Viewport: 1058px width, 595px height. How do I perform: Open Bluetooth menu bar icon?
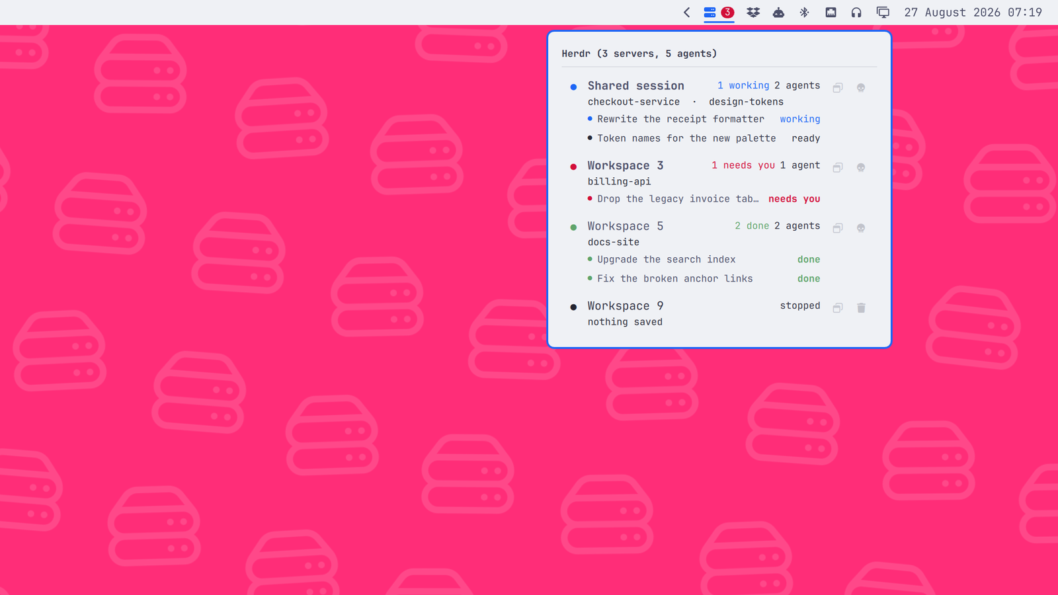804,12
